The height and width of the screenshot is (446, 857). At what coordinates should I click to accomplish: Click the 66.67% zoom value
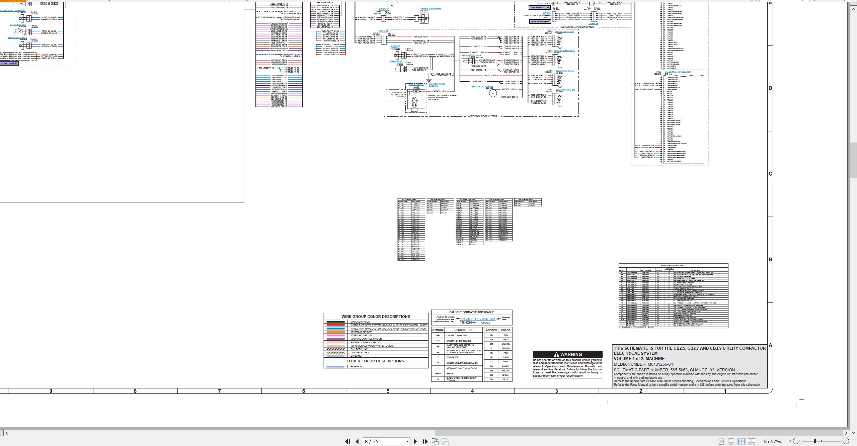tap(772, 442)
